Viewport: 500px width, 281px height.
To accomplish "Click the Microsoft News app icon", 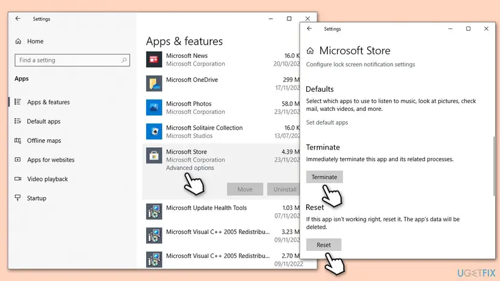I will [x=154, y=59].
